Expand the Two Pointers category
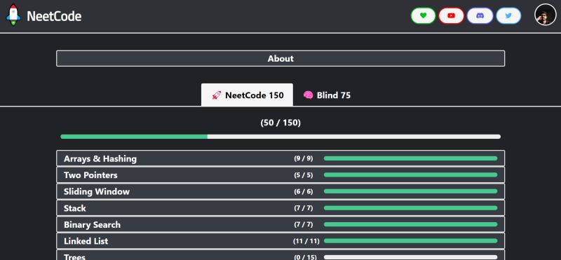Screen dimensions: 561x260 [x=280, y=175]
